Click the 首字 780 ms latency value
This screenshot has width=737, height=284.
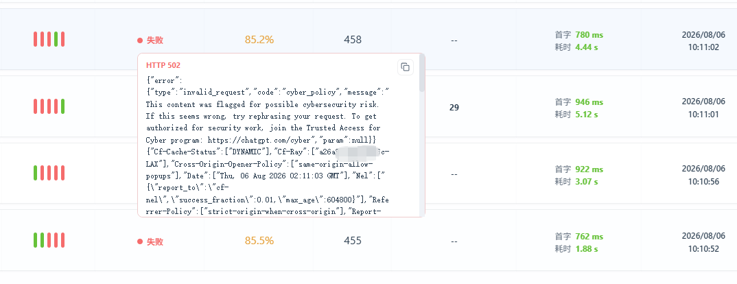click(x=579, y=35)
